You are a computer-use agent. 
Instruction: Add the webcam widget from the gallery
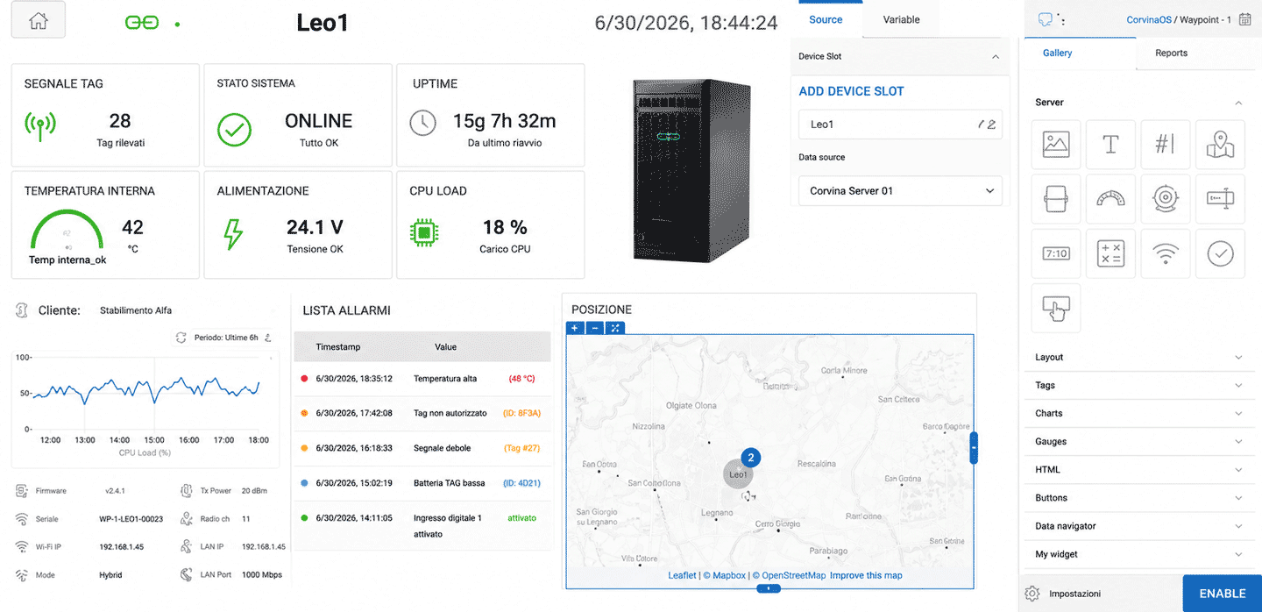[x=1165, y=199]
